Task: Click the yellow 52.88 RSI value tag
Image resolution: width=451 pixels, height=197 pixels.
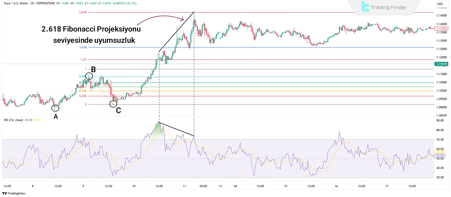Action: tap(440, 152)
